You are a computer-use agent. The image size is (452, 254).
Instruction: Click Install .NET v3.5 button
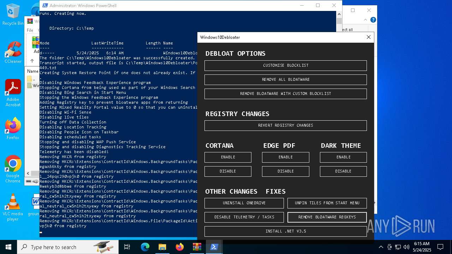click(285, 231)
